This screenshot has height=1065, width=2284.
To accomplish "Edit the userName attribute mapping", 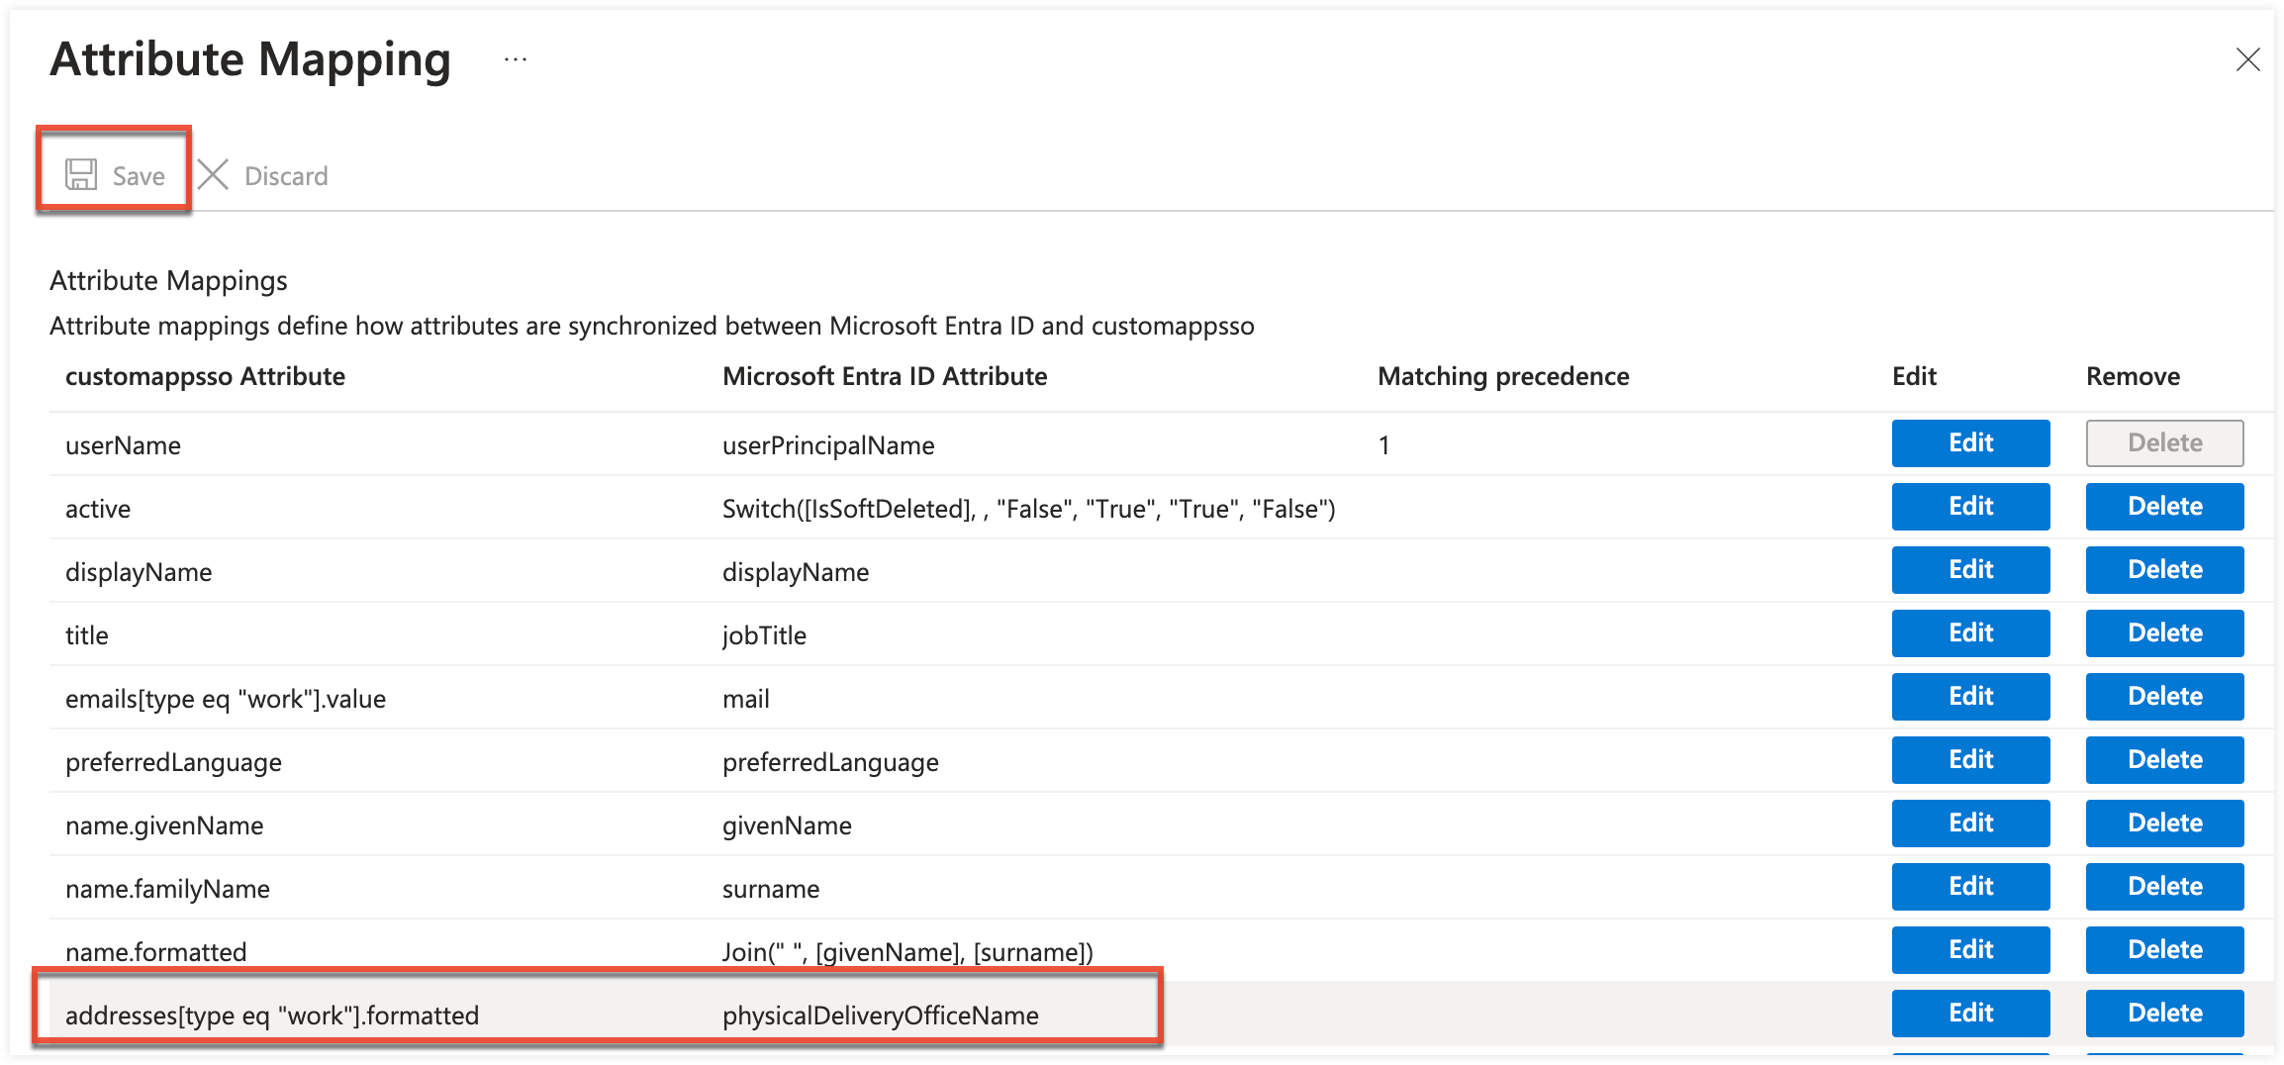I will 1969,442.
